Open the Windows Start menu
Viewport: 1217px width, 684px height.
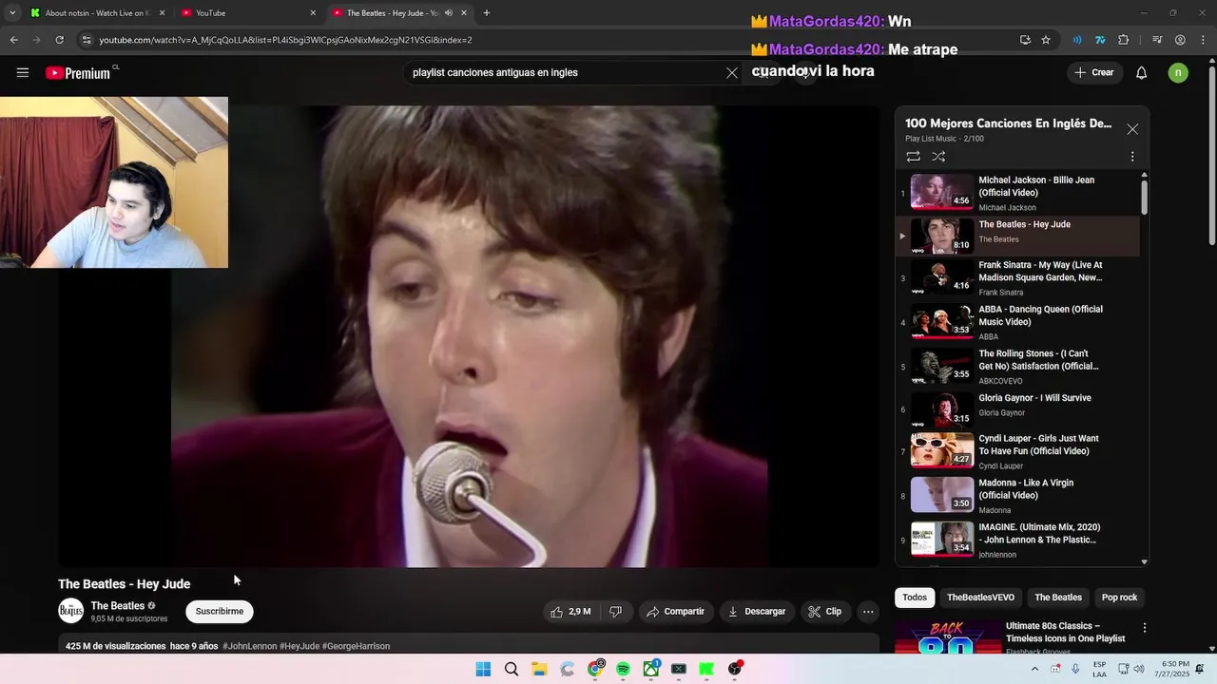483,669
